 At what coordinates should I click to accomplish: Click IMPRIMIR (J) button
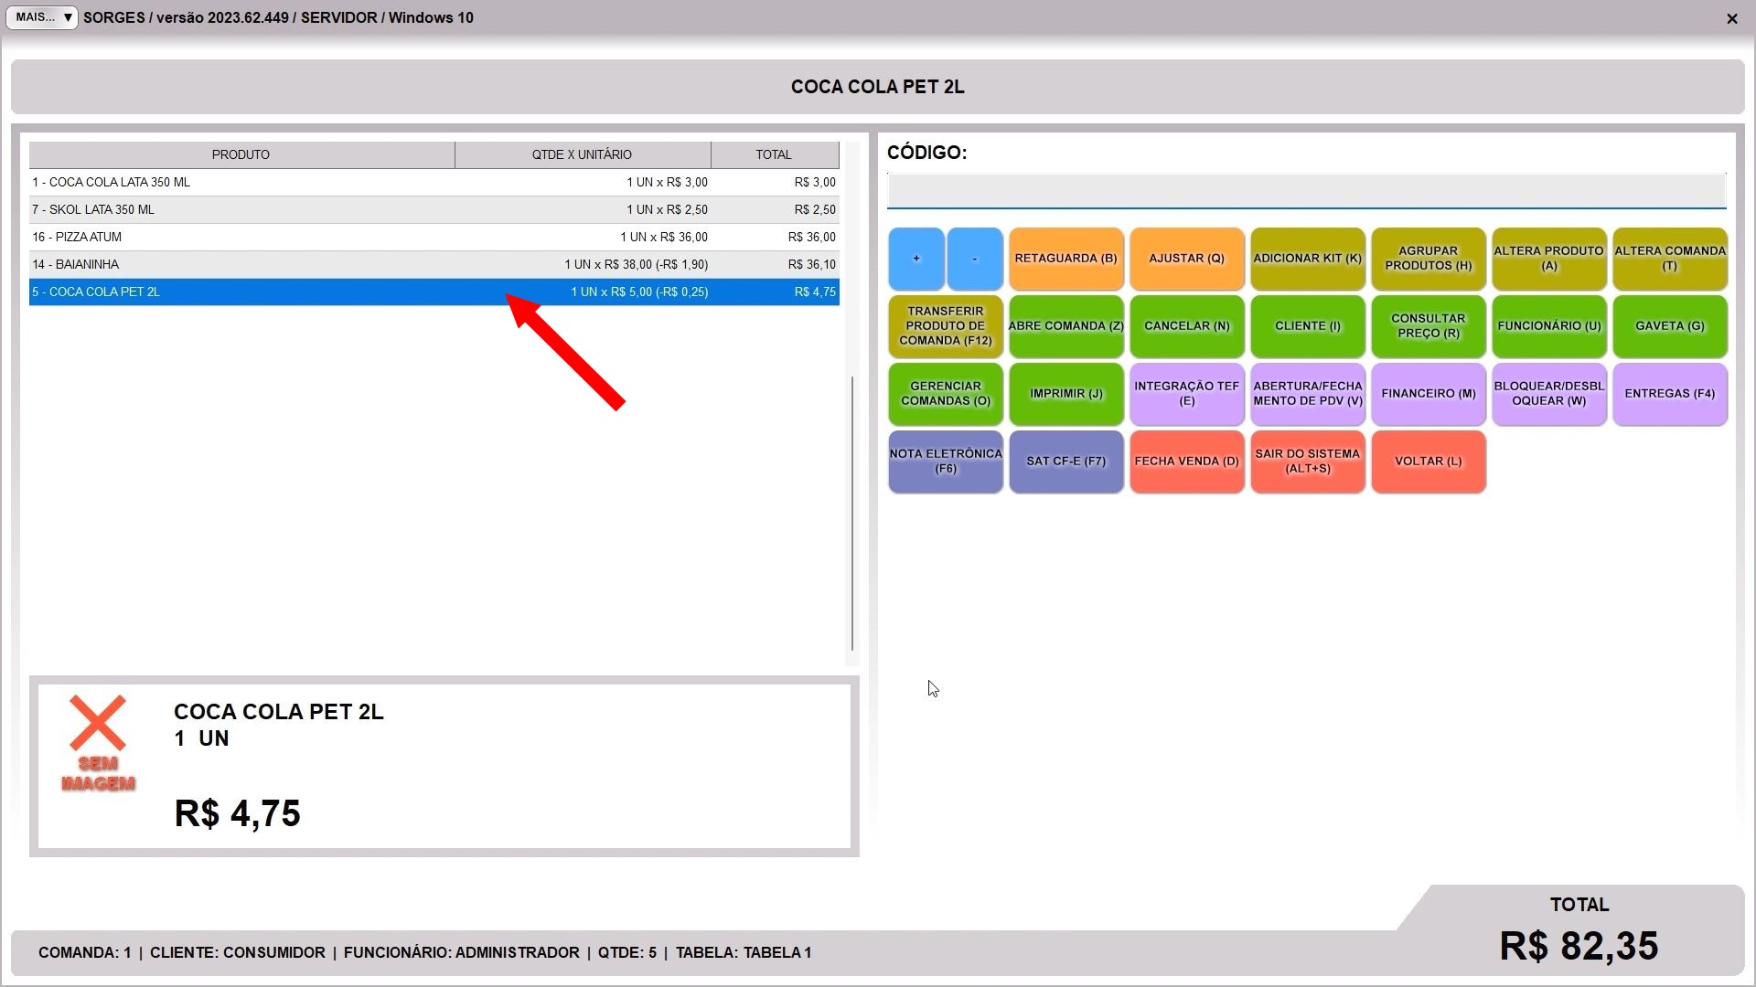click(x=1065, y=394)
